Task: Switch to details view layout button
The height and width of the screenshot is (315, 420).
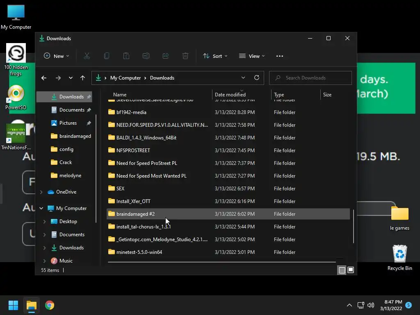Action: pos(342,270)
